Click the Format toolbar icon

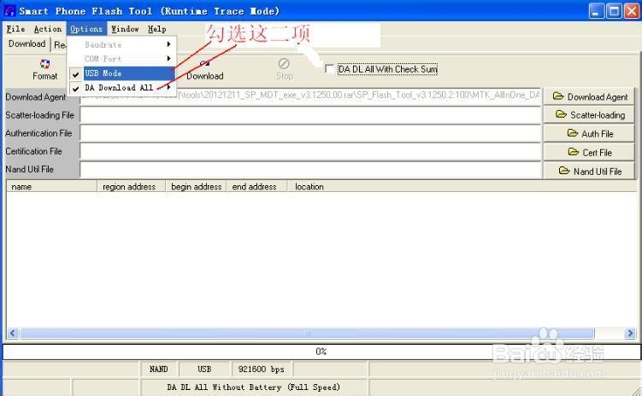45,64
